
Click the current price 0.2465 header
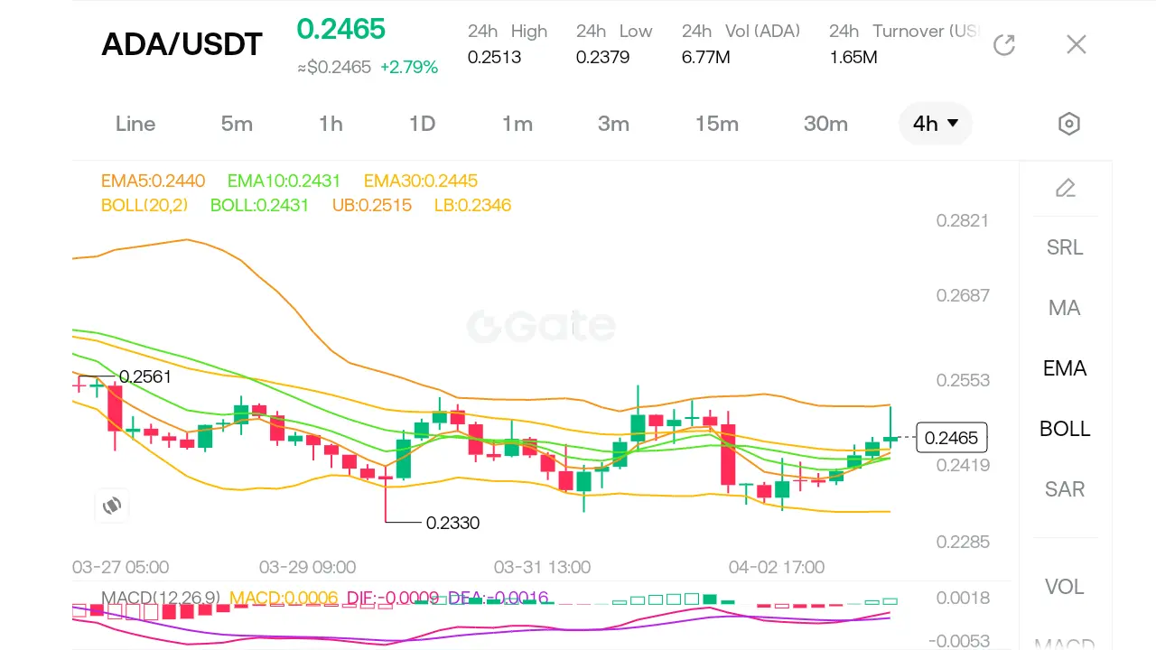point(341,29)
